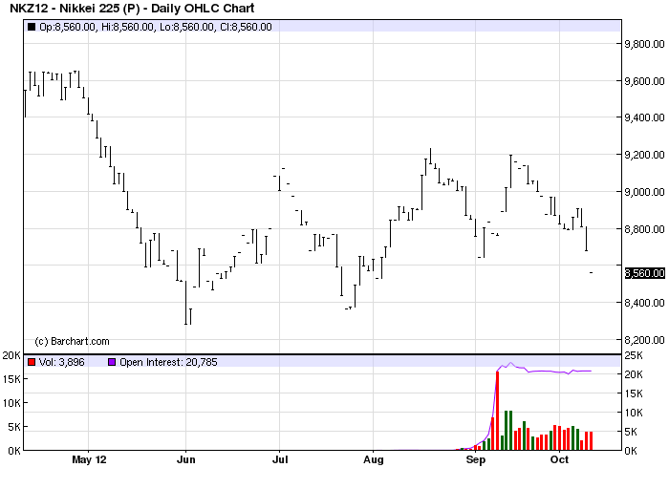Click the tallest red volume bar in September
Screen dimensions: 669x489
[498, 411]
